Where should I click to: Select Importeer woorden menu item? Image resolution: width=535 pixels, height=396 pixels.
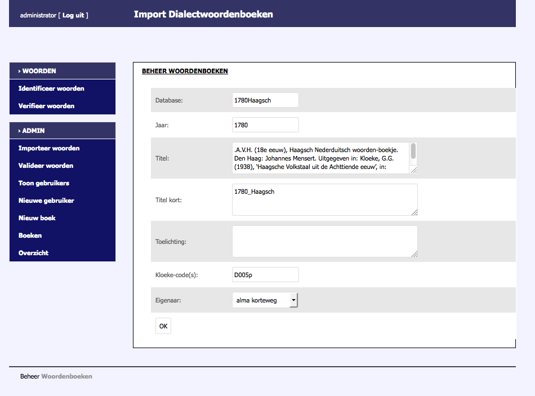(49, 148)
